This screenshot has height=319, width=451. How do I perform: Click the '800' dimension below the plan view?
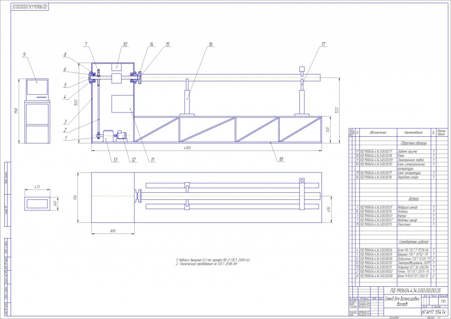113,231
